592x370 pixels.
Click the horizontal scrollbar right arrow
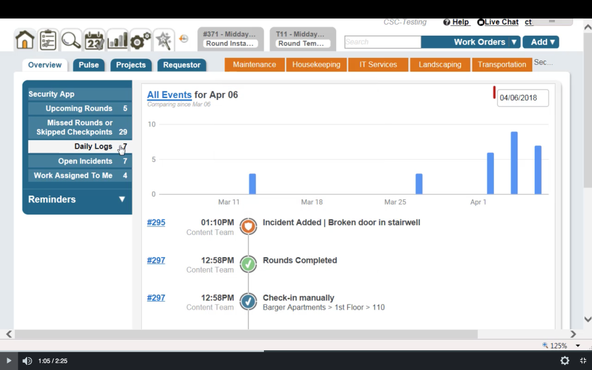[x=573, y=334]
